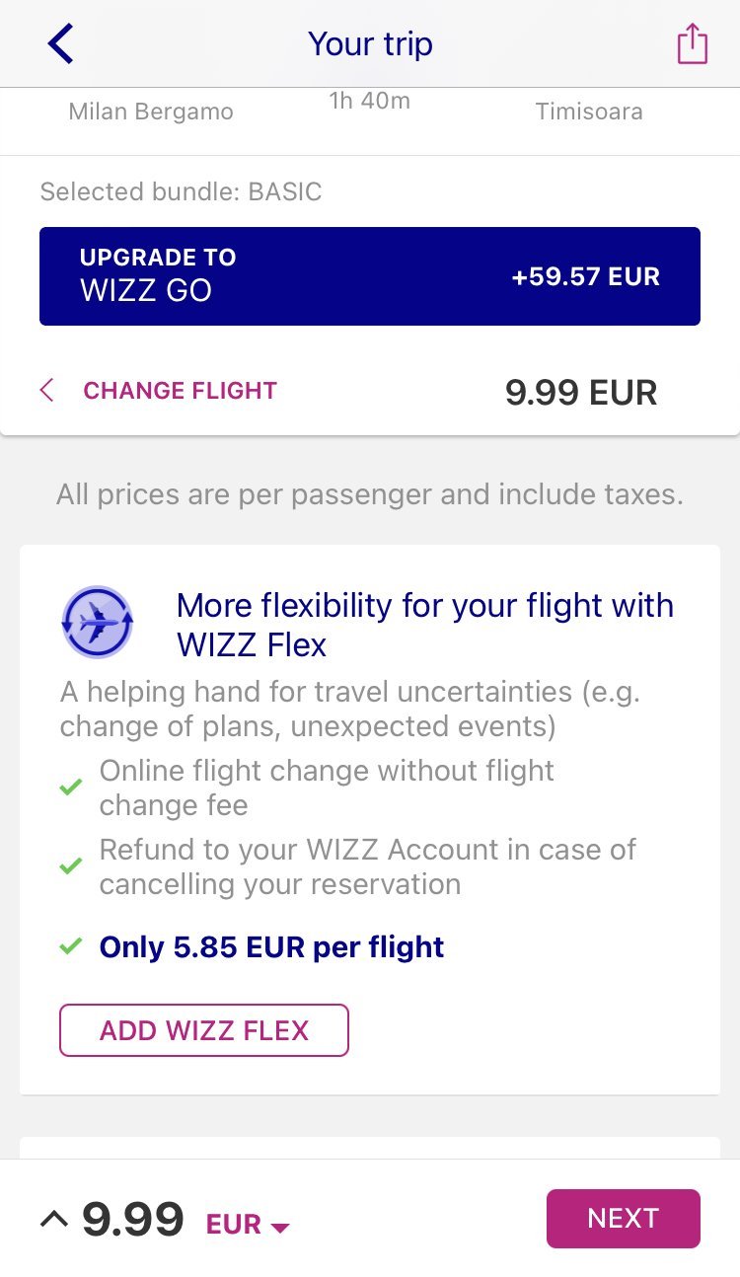740x1277 pixels.
Task: Continue with the NEXT button
Action: pyautogui.click(x=623, y=1218)
